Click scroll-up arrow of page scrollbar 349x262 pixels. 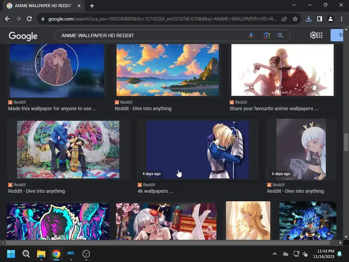click(346, 29)
